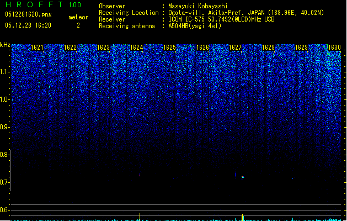Click the 1624 time marker
The width and height of the screenshot is (347, 221).
pos(137,48)
